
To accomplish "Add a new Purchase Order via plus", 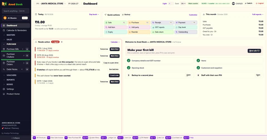I will tap(27, 63).
